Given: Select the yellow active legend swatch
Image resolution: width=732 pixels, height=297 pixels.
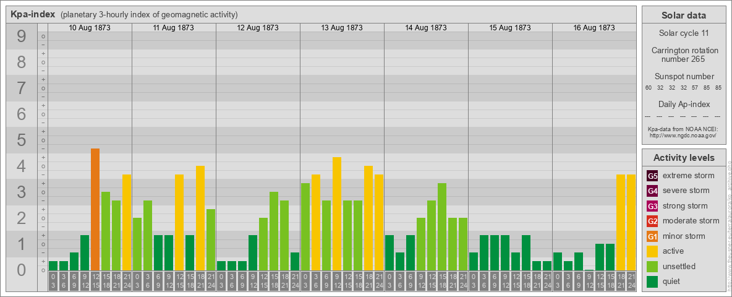Looking at the screenshot, I should pos(652,251).
